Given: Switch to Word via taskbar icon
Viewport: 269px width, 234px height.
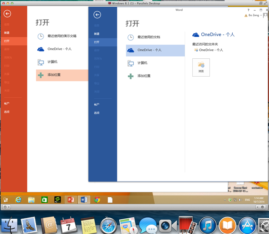Looking at the screenshot, I should click(84, 200).
